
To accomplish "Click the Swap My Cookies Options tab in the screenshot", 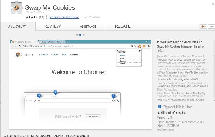I will click(x=52, y=42).
